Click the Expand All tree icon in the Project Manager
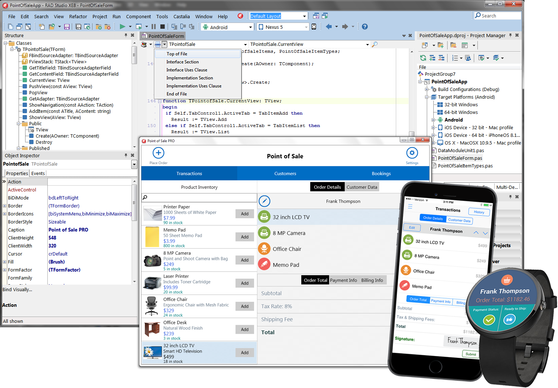558x388 pixels. (432, 58)
